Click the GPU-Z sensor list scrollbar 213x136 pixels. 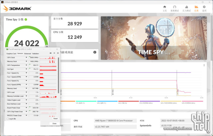[x=58, y=75]
